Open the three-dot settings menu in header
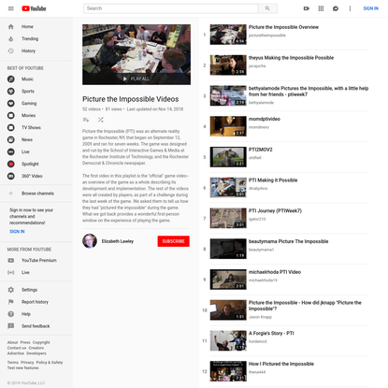The image size is (388, 388). click(x=350, y=8)
